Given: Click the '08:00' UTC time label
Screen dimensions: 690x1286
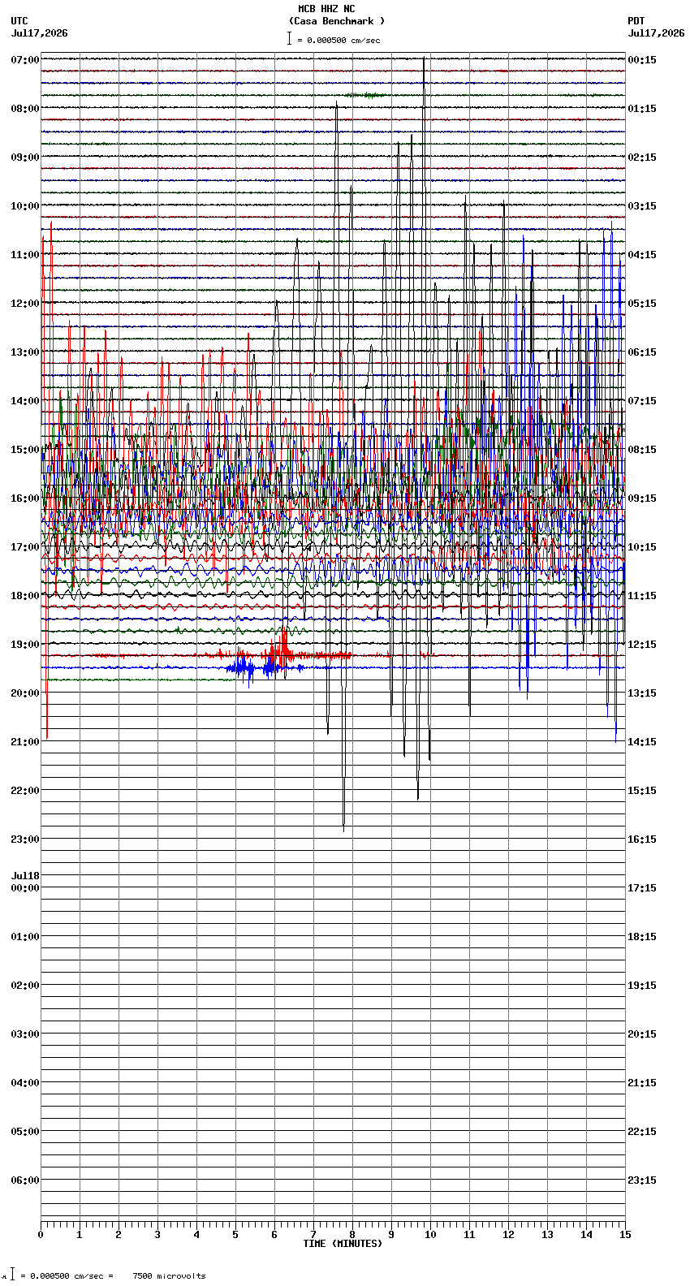Looking at the screenshot, I should [x=25, y=109].
